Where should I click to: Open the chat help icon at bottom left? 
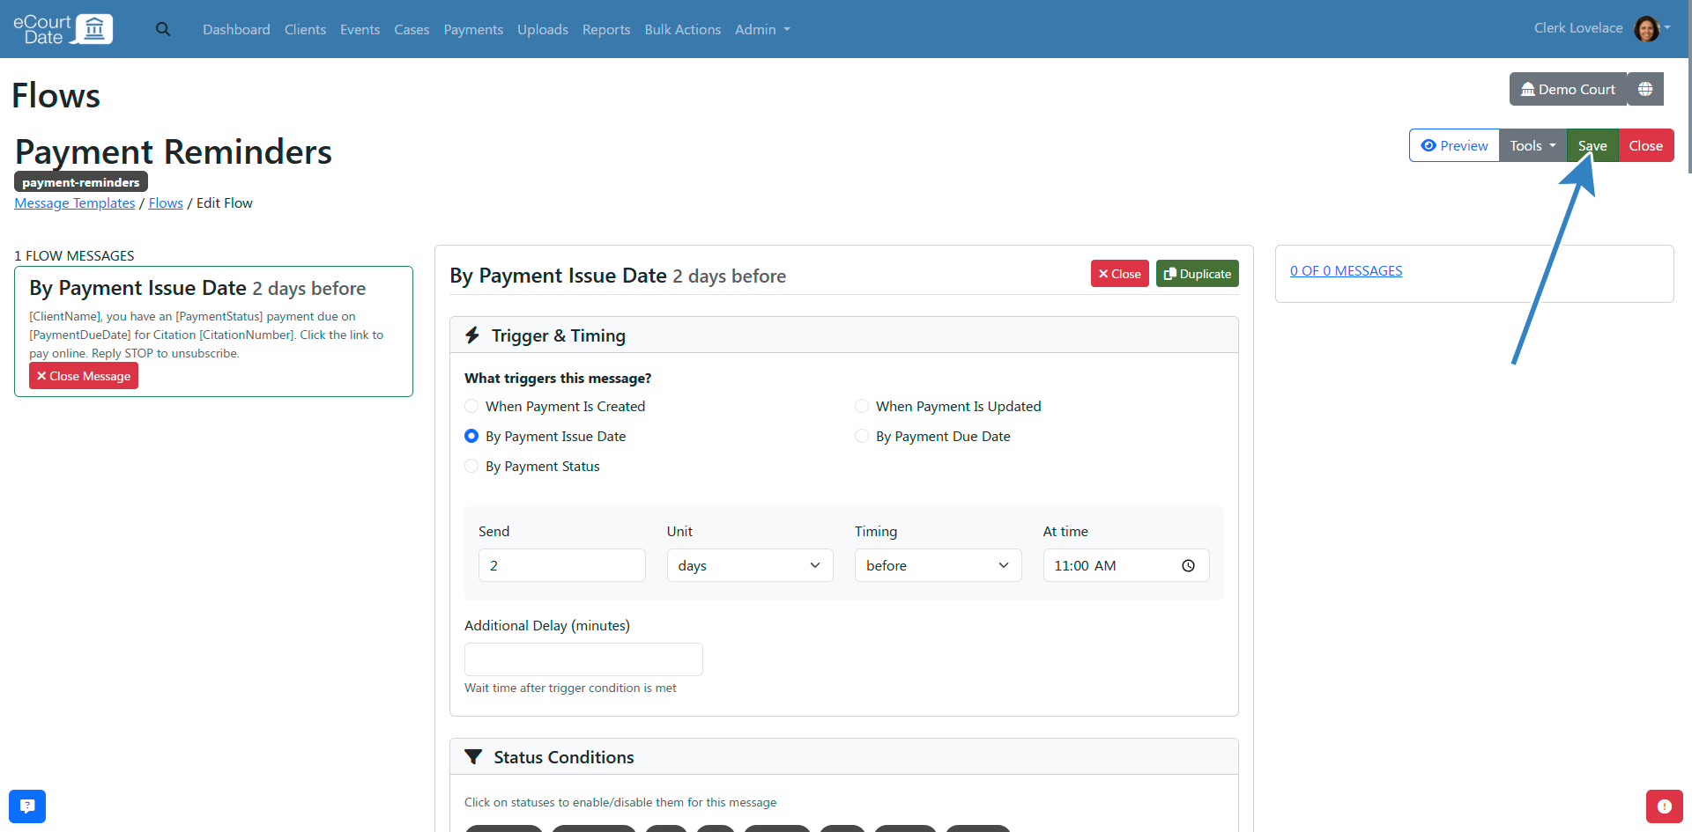27,806
